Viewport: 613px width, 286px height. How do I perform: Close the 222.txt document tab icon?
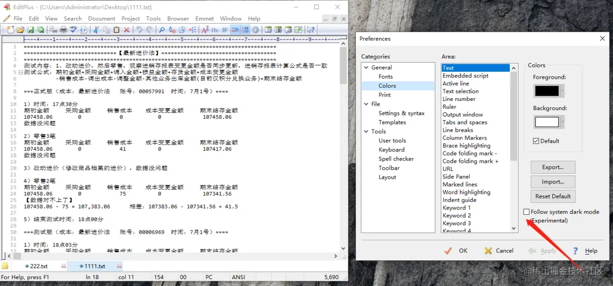tap(63, 266)
